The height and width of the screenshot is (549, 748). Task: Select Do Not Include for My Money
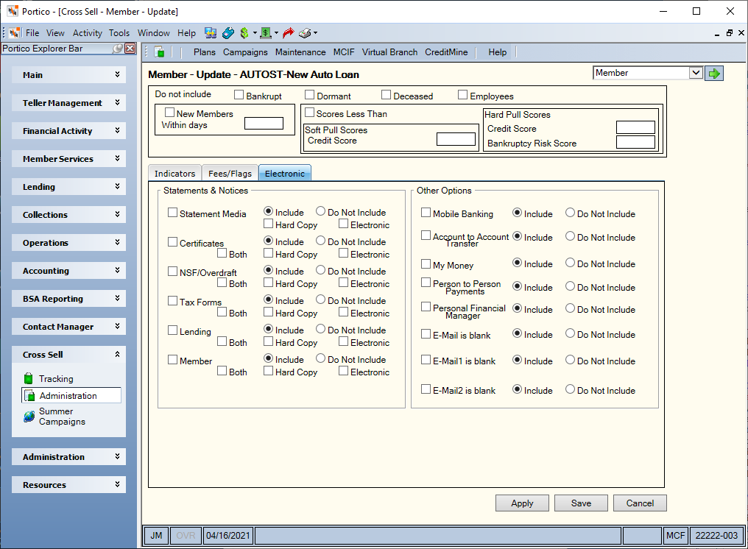[x=570, y=263]
